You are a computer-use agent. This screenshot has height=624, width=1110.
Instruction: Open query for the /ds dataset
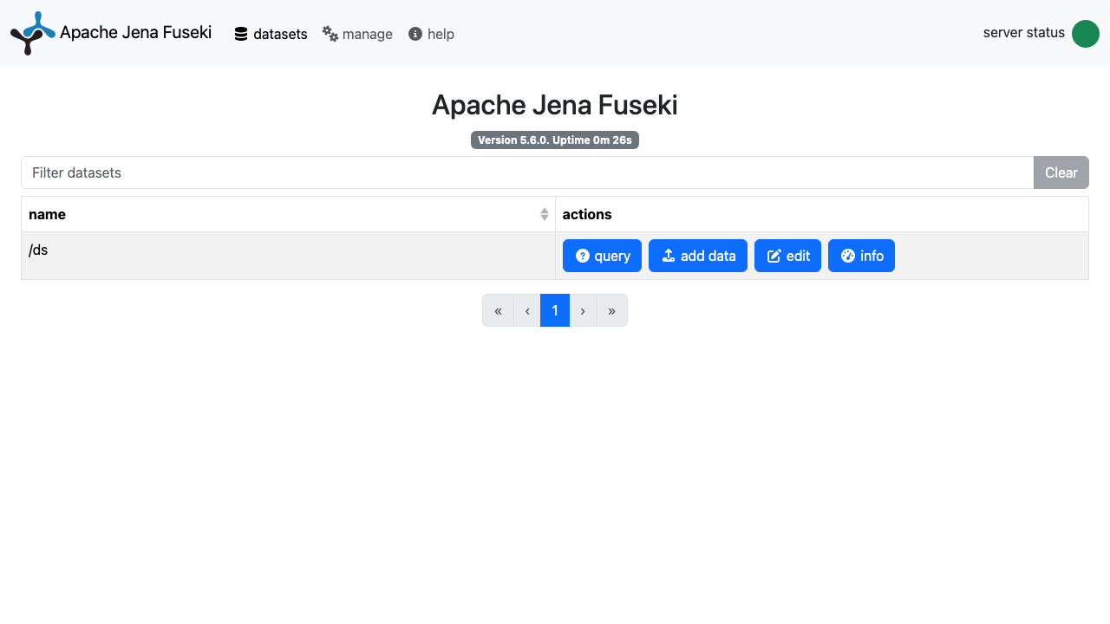602,256
